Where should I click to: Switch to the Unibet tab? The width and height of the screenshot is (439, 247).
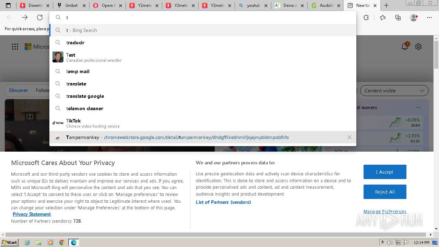(71, 5)
